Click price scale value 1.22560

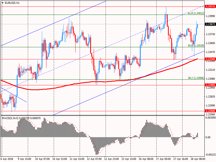(x=210, y=114)
